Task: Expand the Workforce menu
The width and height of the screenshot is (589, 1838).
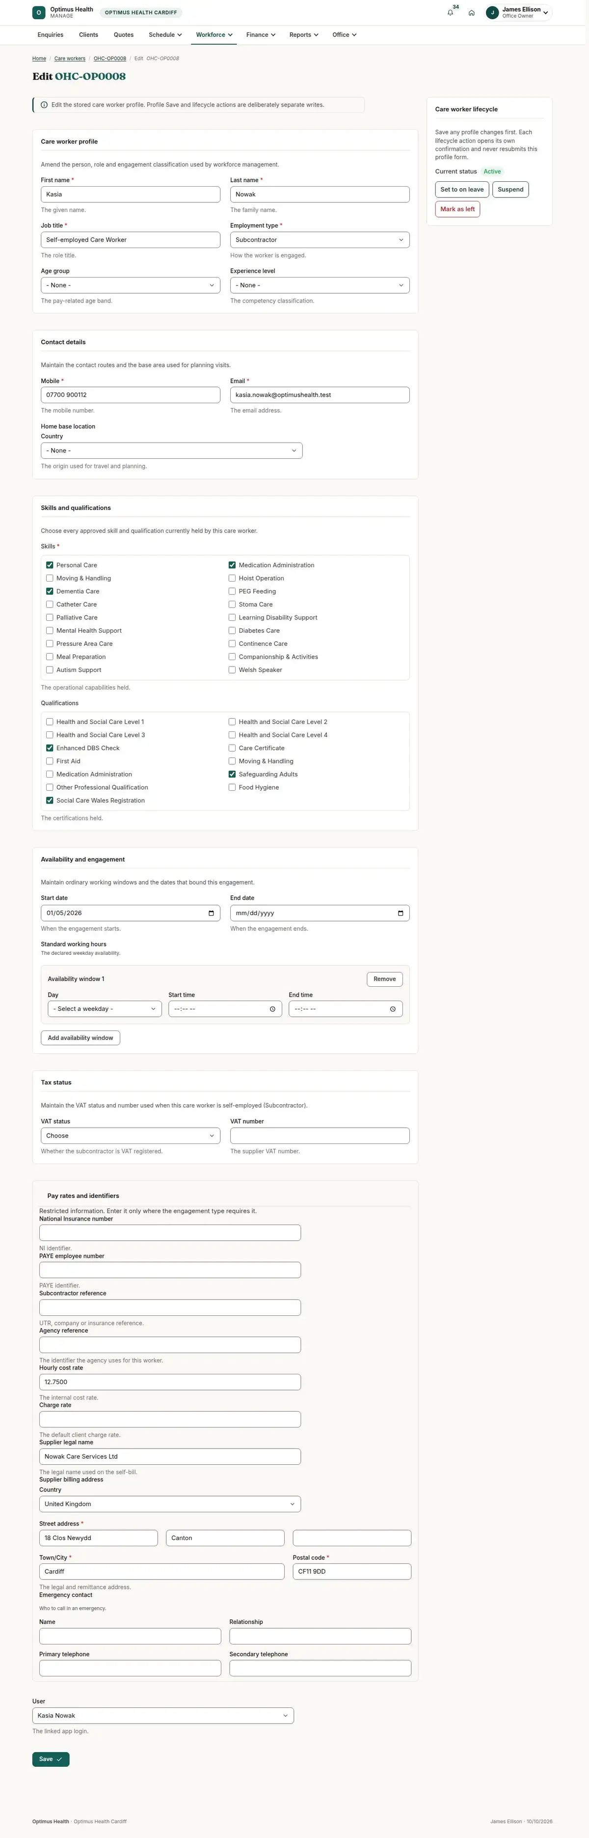Action: [214, 35]
